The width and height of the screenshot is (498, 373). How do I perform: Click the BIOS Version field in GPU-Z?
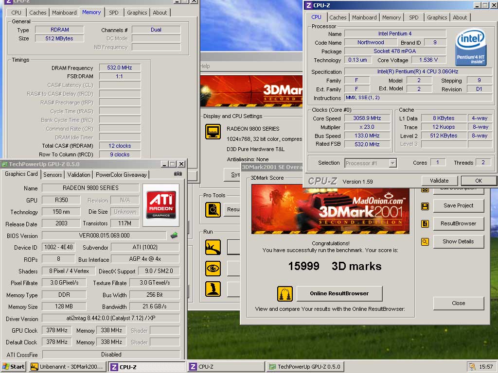point(104,236)
